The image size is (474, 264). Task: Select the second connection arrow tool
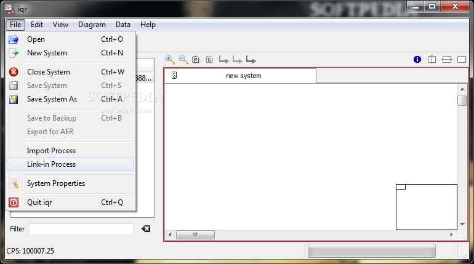coord(237,60)
